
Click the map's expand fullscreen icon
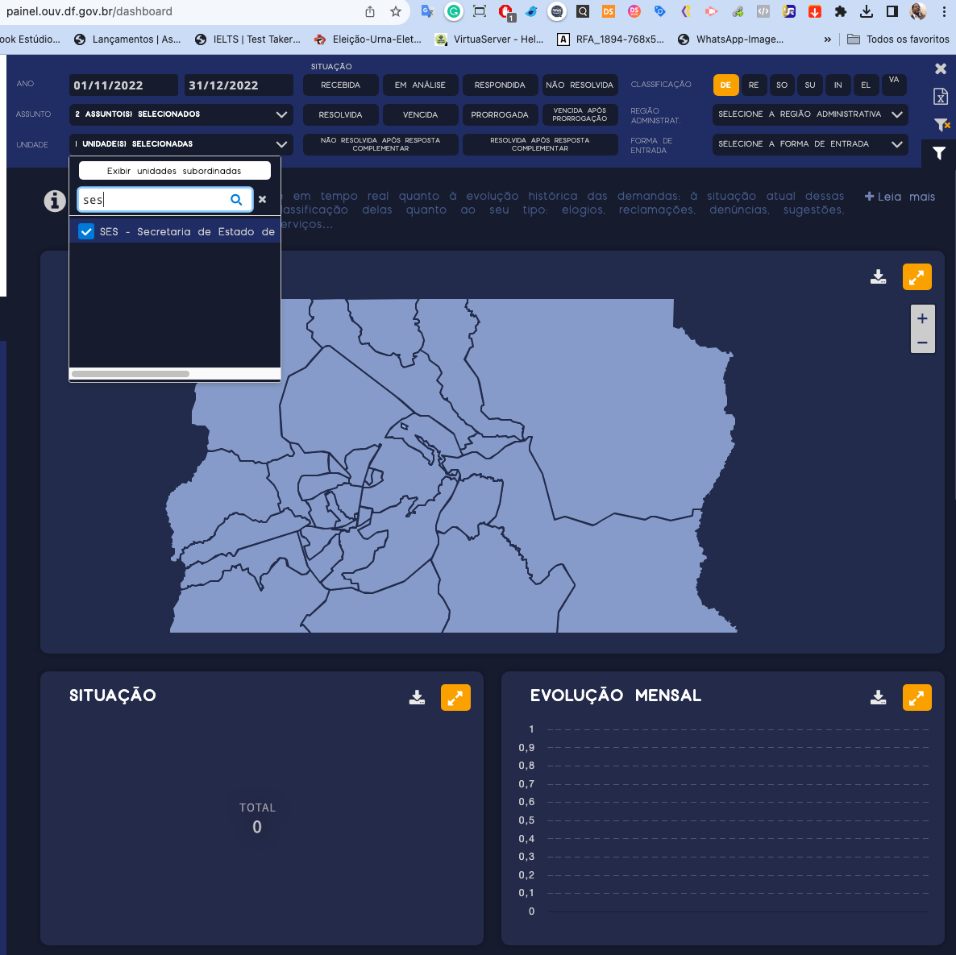(917, 276)
